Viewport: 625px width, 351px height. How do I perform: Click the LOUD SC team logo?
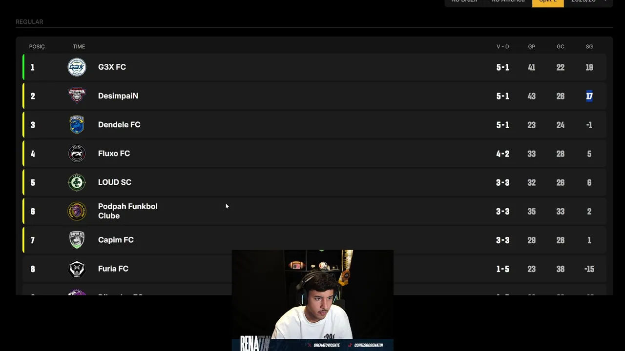[x=77, y=182]
